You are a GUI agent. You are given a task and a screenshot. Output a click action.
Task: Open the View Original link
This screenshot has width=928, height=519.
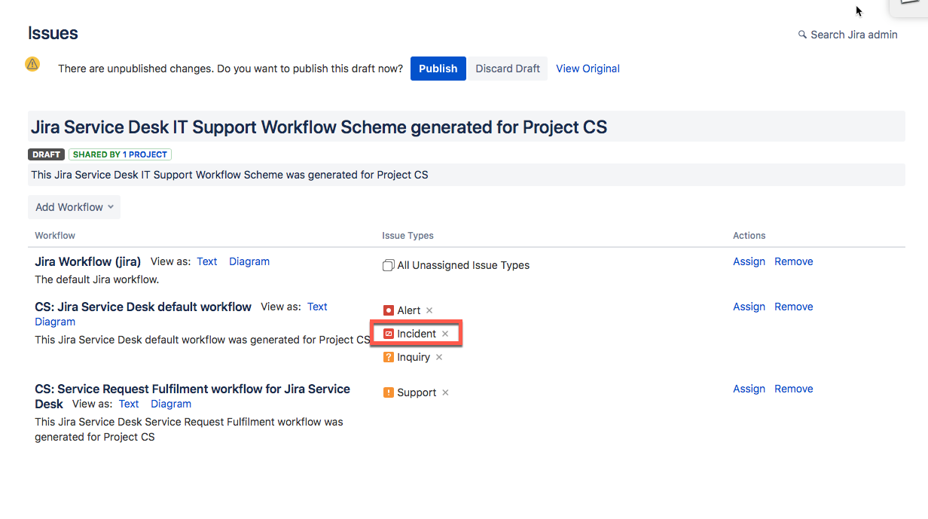click(x=588, y=69)
